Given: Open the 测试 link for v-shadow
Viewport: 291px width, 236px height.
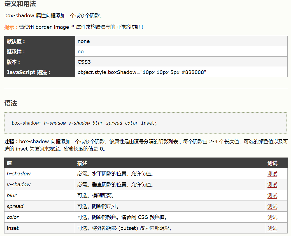Looking at the screenshot, I should pyautogui.click(x=272, y=185).
